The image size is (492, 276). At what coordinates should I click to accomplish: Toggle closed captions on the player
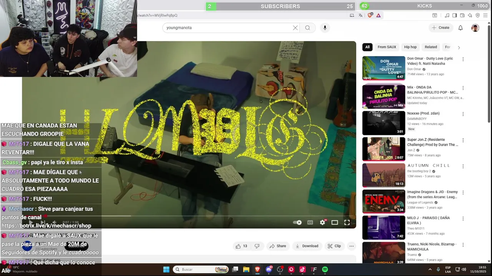click(x=310, y=222)
